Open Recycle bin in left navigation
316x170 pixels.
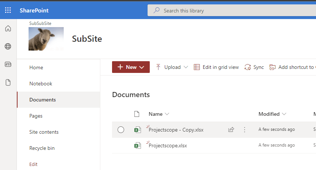click(42, 148)
